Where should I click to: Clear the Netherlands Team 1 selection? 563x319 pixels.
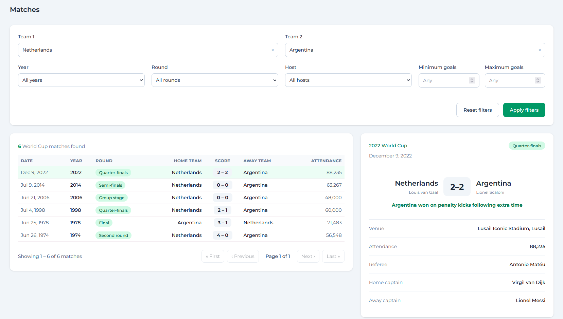272,50
